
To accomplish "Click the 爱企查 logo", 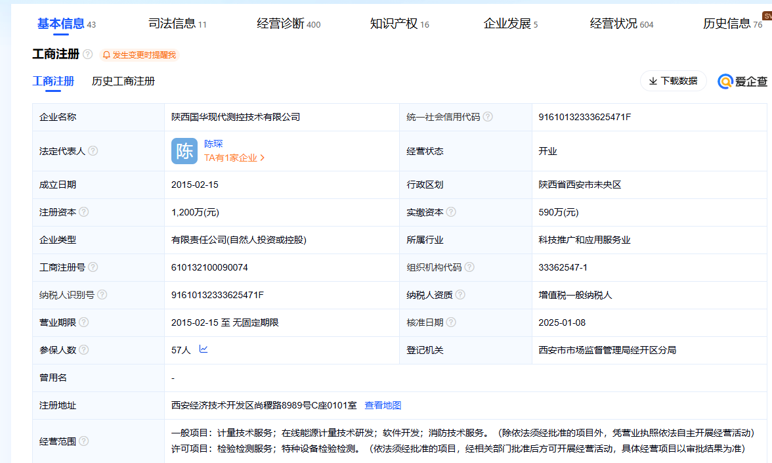I will click(742, 81).
